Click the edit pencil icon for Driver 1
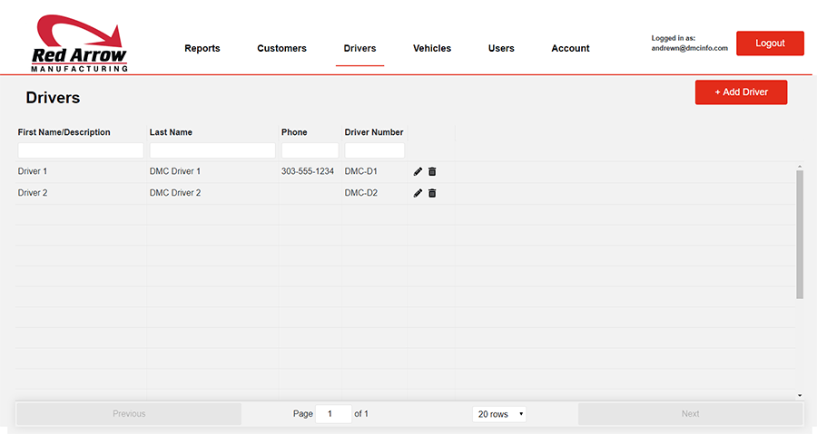This screenshot has height=434, width=817. click(418, 171)
